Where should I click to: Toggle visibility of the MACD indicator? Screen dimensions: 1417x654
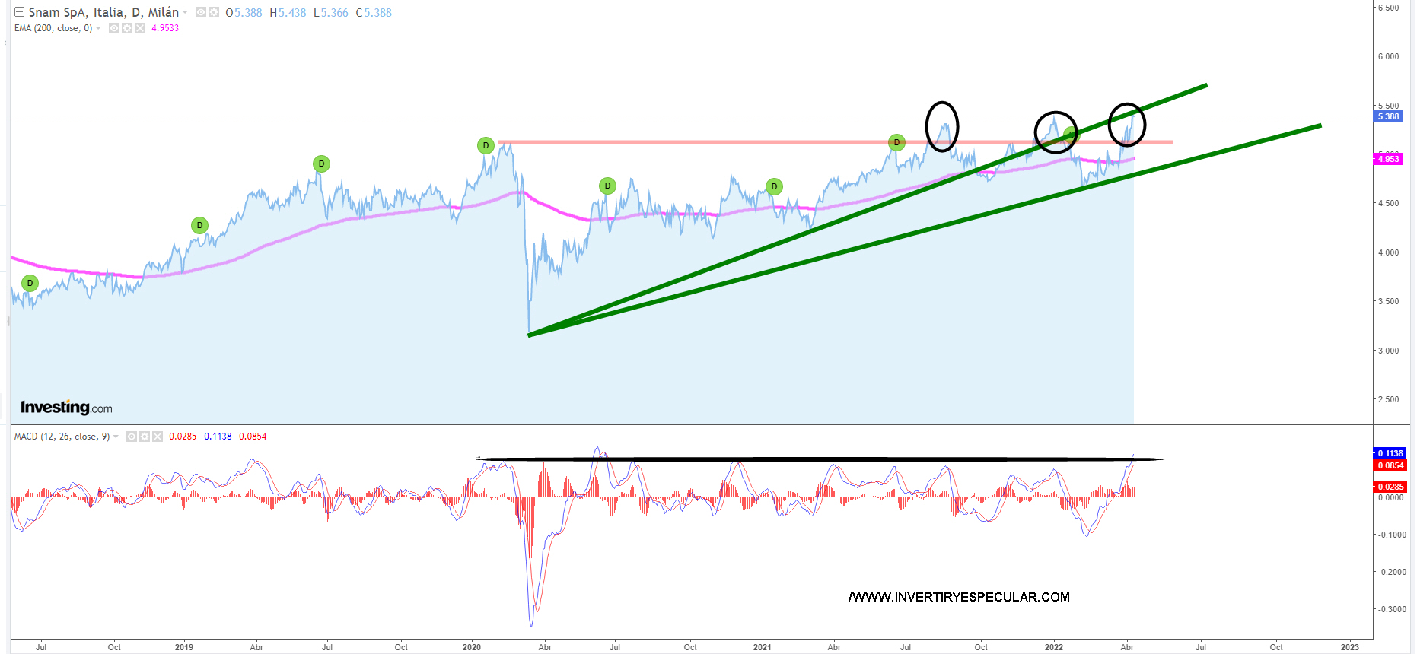(x=132, y=437)
